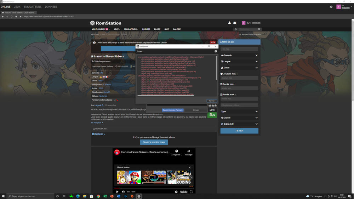Viewport: 354px width, 199px height.
Task: Open Excel from taskbar
Action: point(105,196)
